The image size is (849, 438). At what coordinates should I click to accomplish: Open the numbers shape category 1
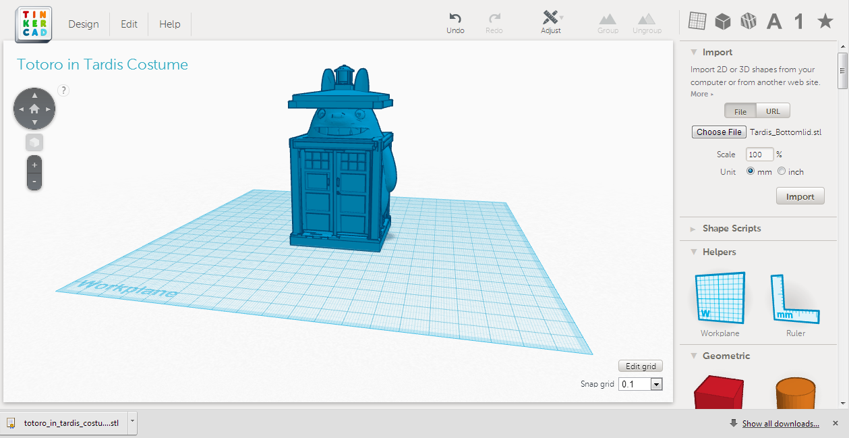[x=799, y=22]
